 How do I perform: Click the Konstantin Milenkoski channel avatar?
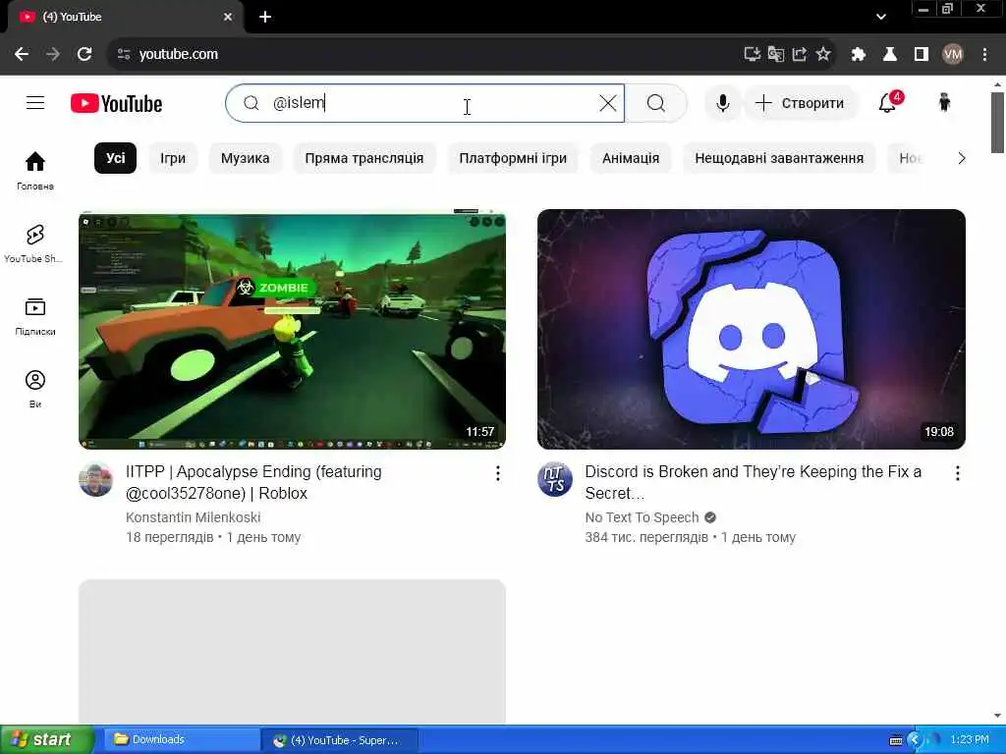coord(95,479)
